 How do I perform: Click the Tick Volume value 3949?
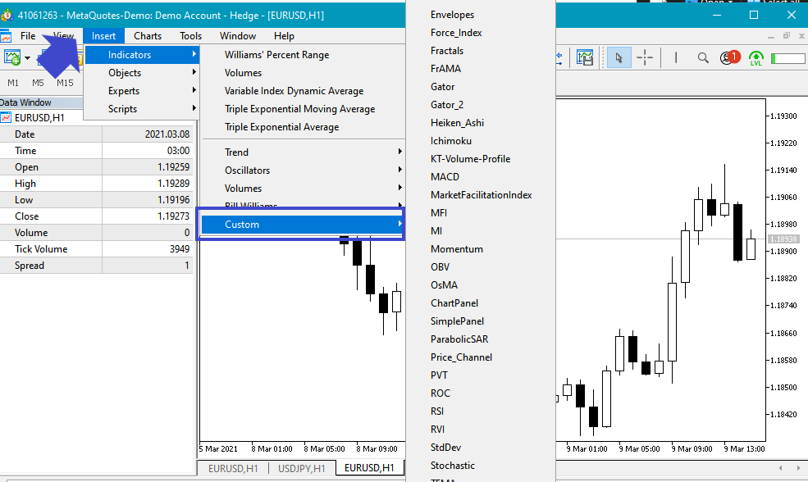tap(180, 248)
